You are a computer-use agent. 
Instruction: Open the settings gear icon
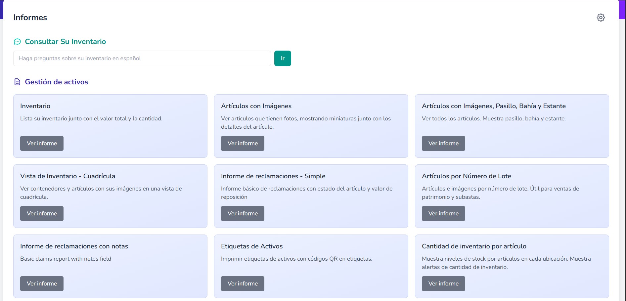601,18
